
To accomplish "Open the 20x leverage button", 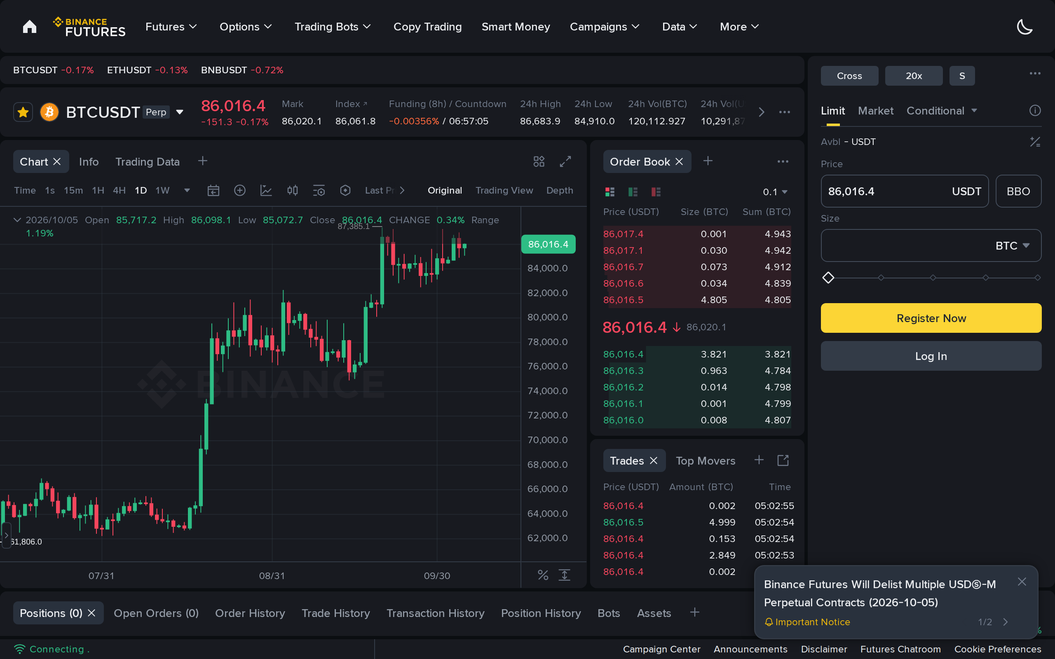I will 913,76.
